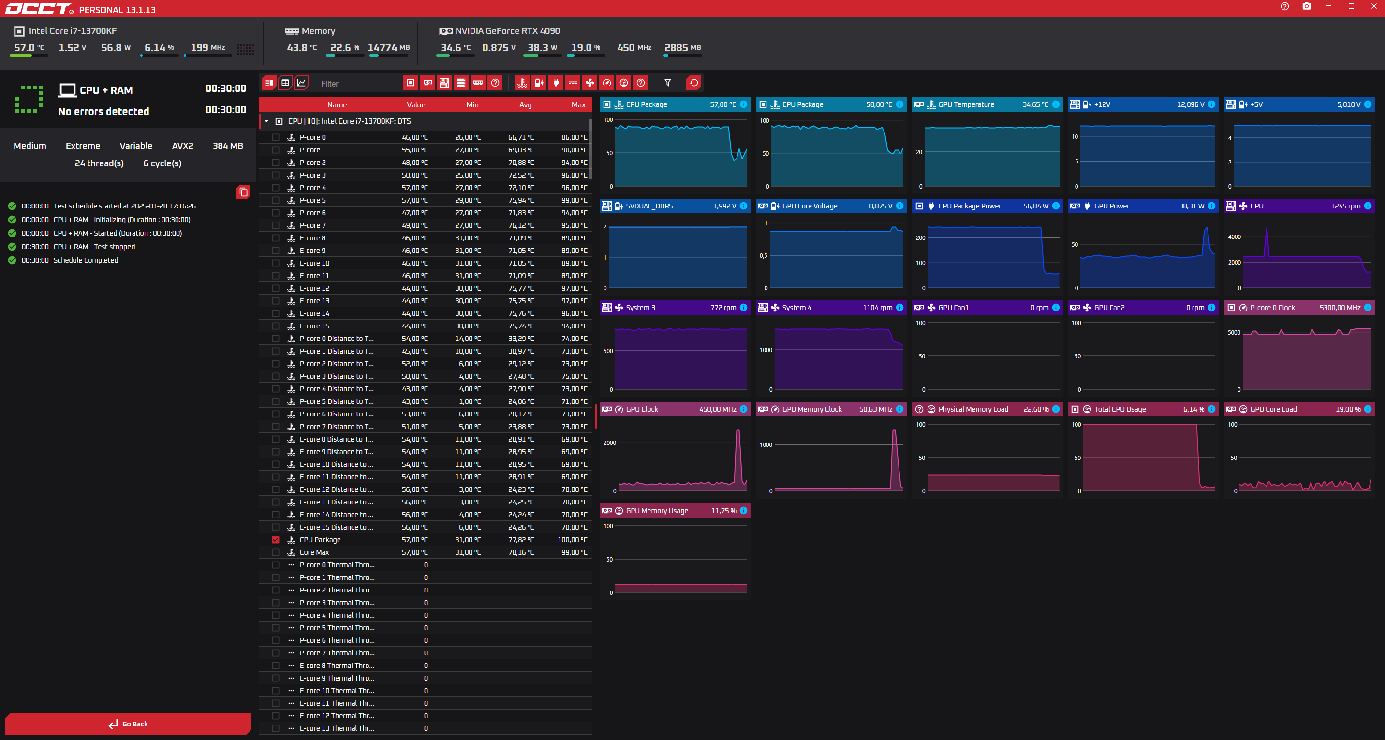Click the Go Back button
Image resolution: width=1385 pixels, height=740 pixels.
tap(128, 724)
